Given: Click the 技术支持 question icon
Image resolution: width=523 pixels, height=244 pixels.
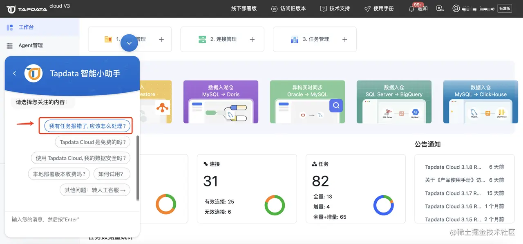Looking at the screenshot, I should coord(324,9).
